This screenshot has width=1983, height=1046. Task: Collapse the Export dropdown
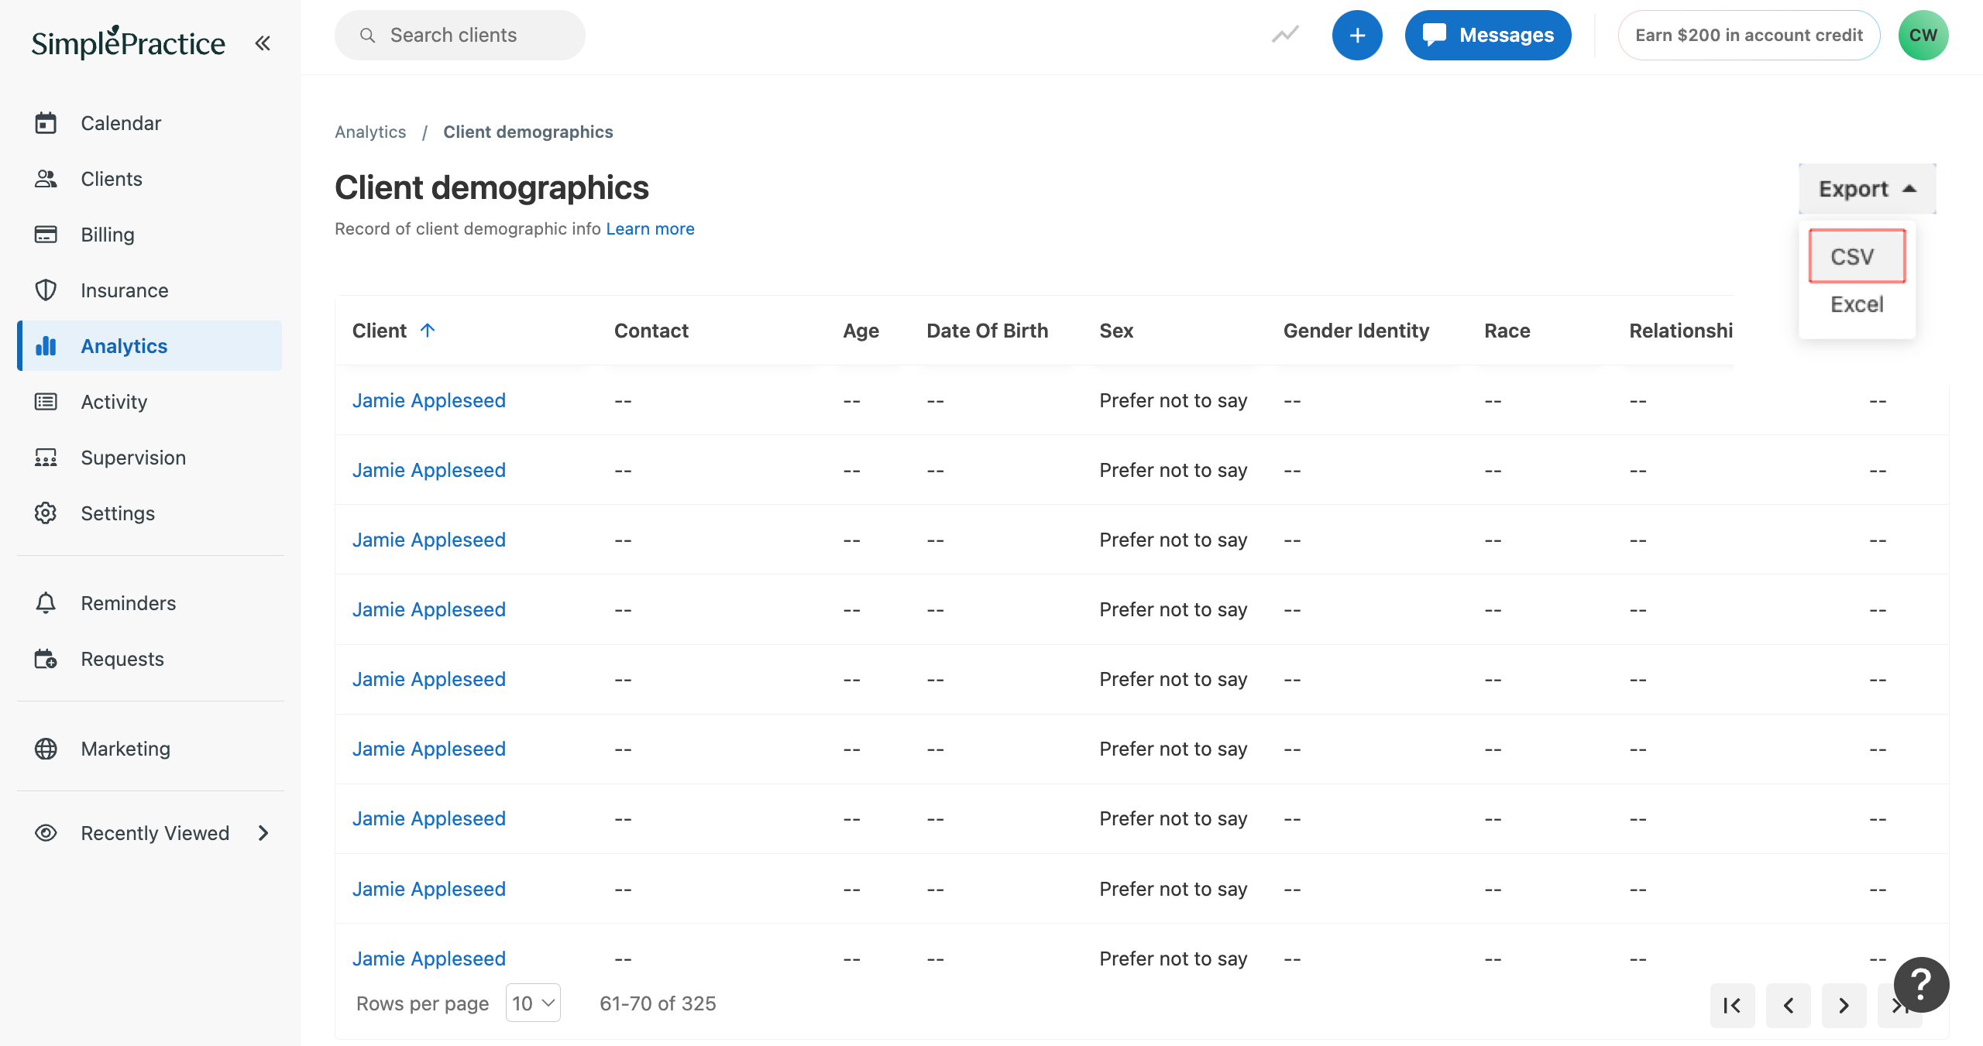(x=1867, y=189)
